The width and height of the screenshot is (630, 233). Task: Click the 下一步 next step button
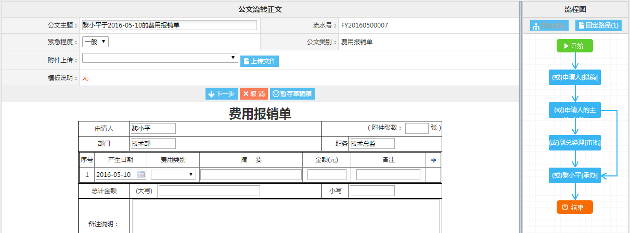222,94
